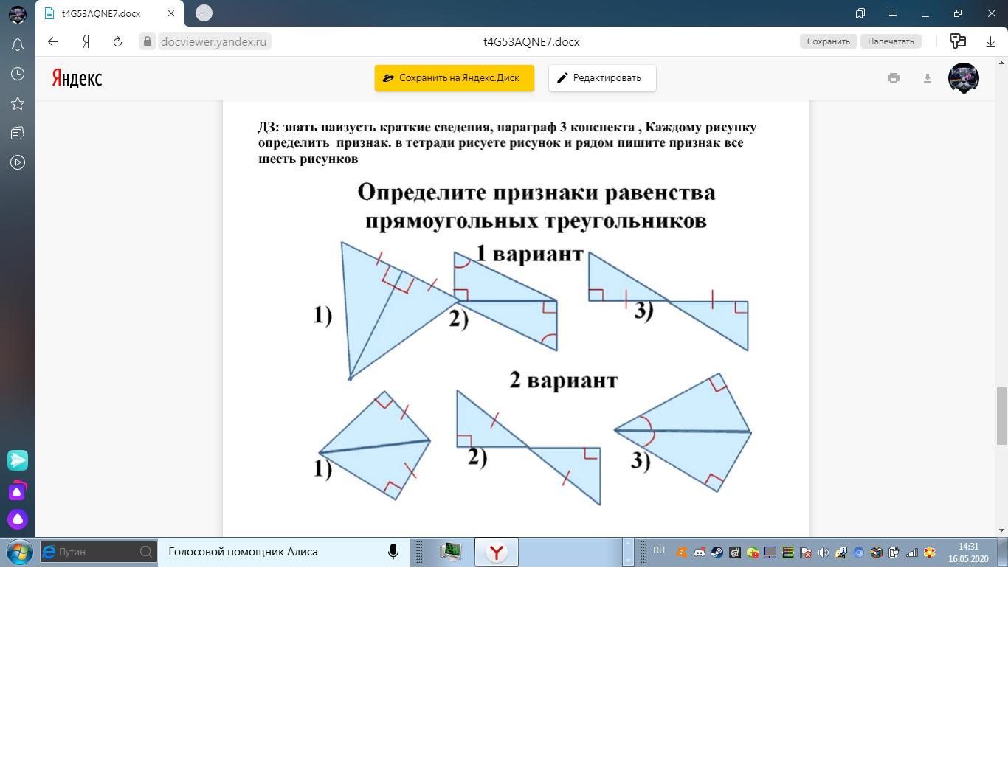Open the Yandex Browser taskbar button
1008x765 pixels.
click(497, 552)
